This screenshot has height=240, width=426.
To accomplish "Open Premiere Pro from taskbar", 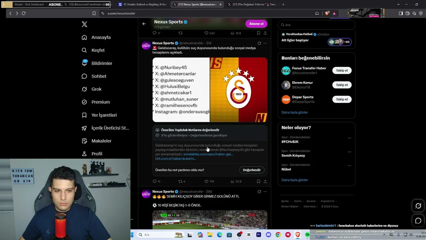I will pos(259,235).
